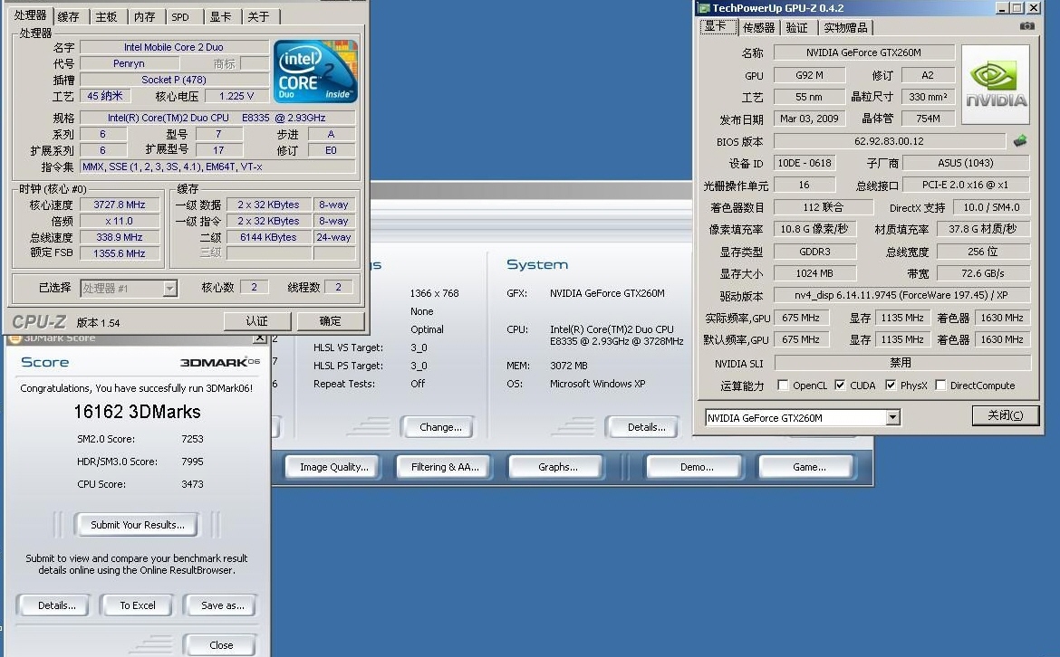Open the 验证 tab in GPU-Z

click(x=797, y=28)
